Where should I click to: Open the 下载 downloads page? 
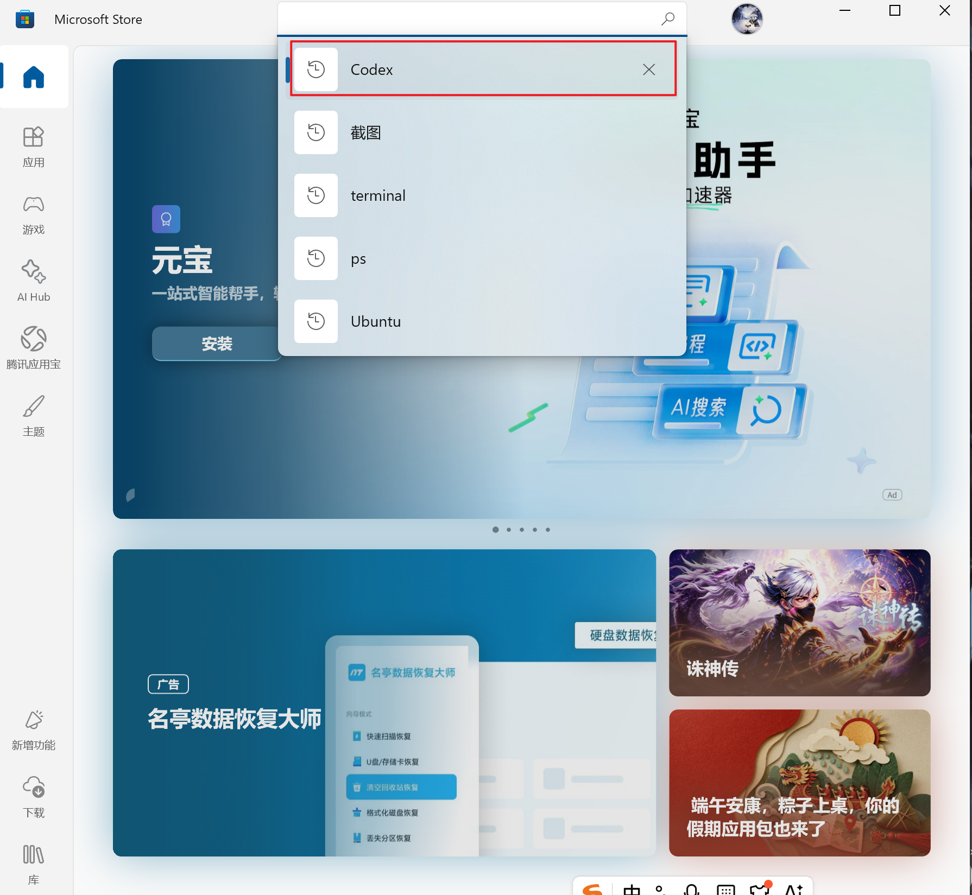pos(34,797)
